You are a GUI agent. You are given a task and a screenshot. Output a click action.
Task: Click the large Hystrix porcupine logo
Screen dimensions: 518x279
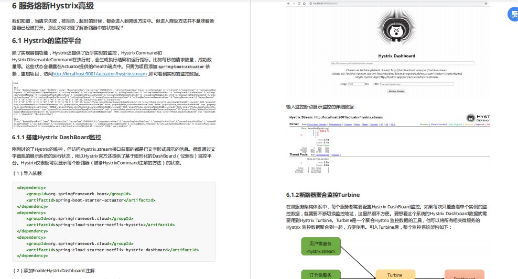coord(396,28)
